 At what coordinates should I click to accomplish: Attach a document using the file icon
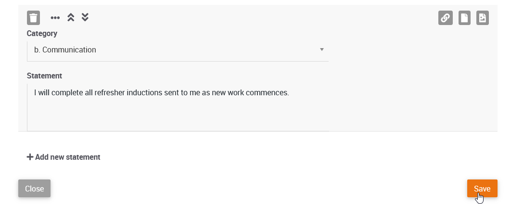464,18
